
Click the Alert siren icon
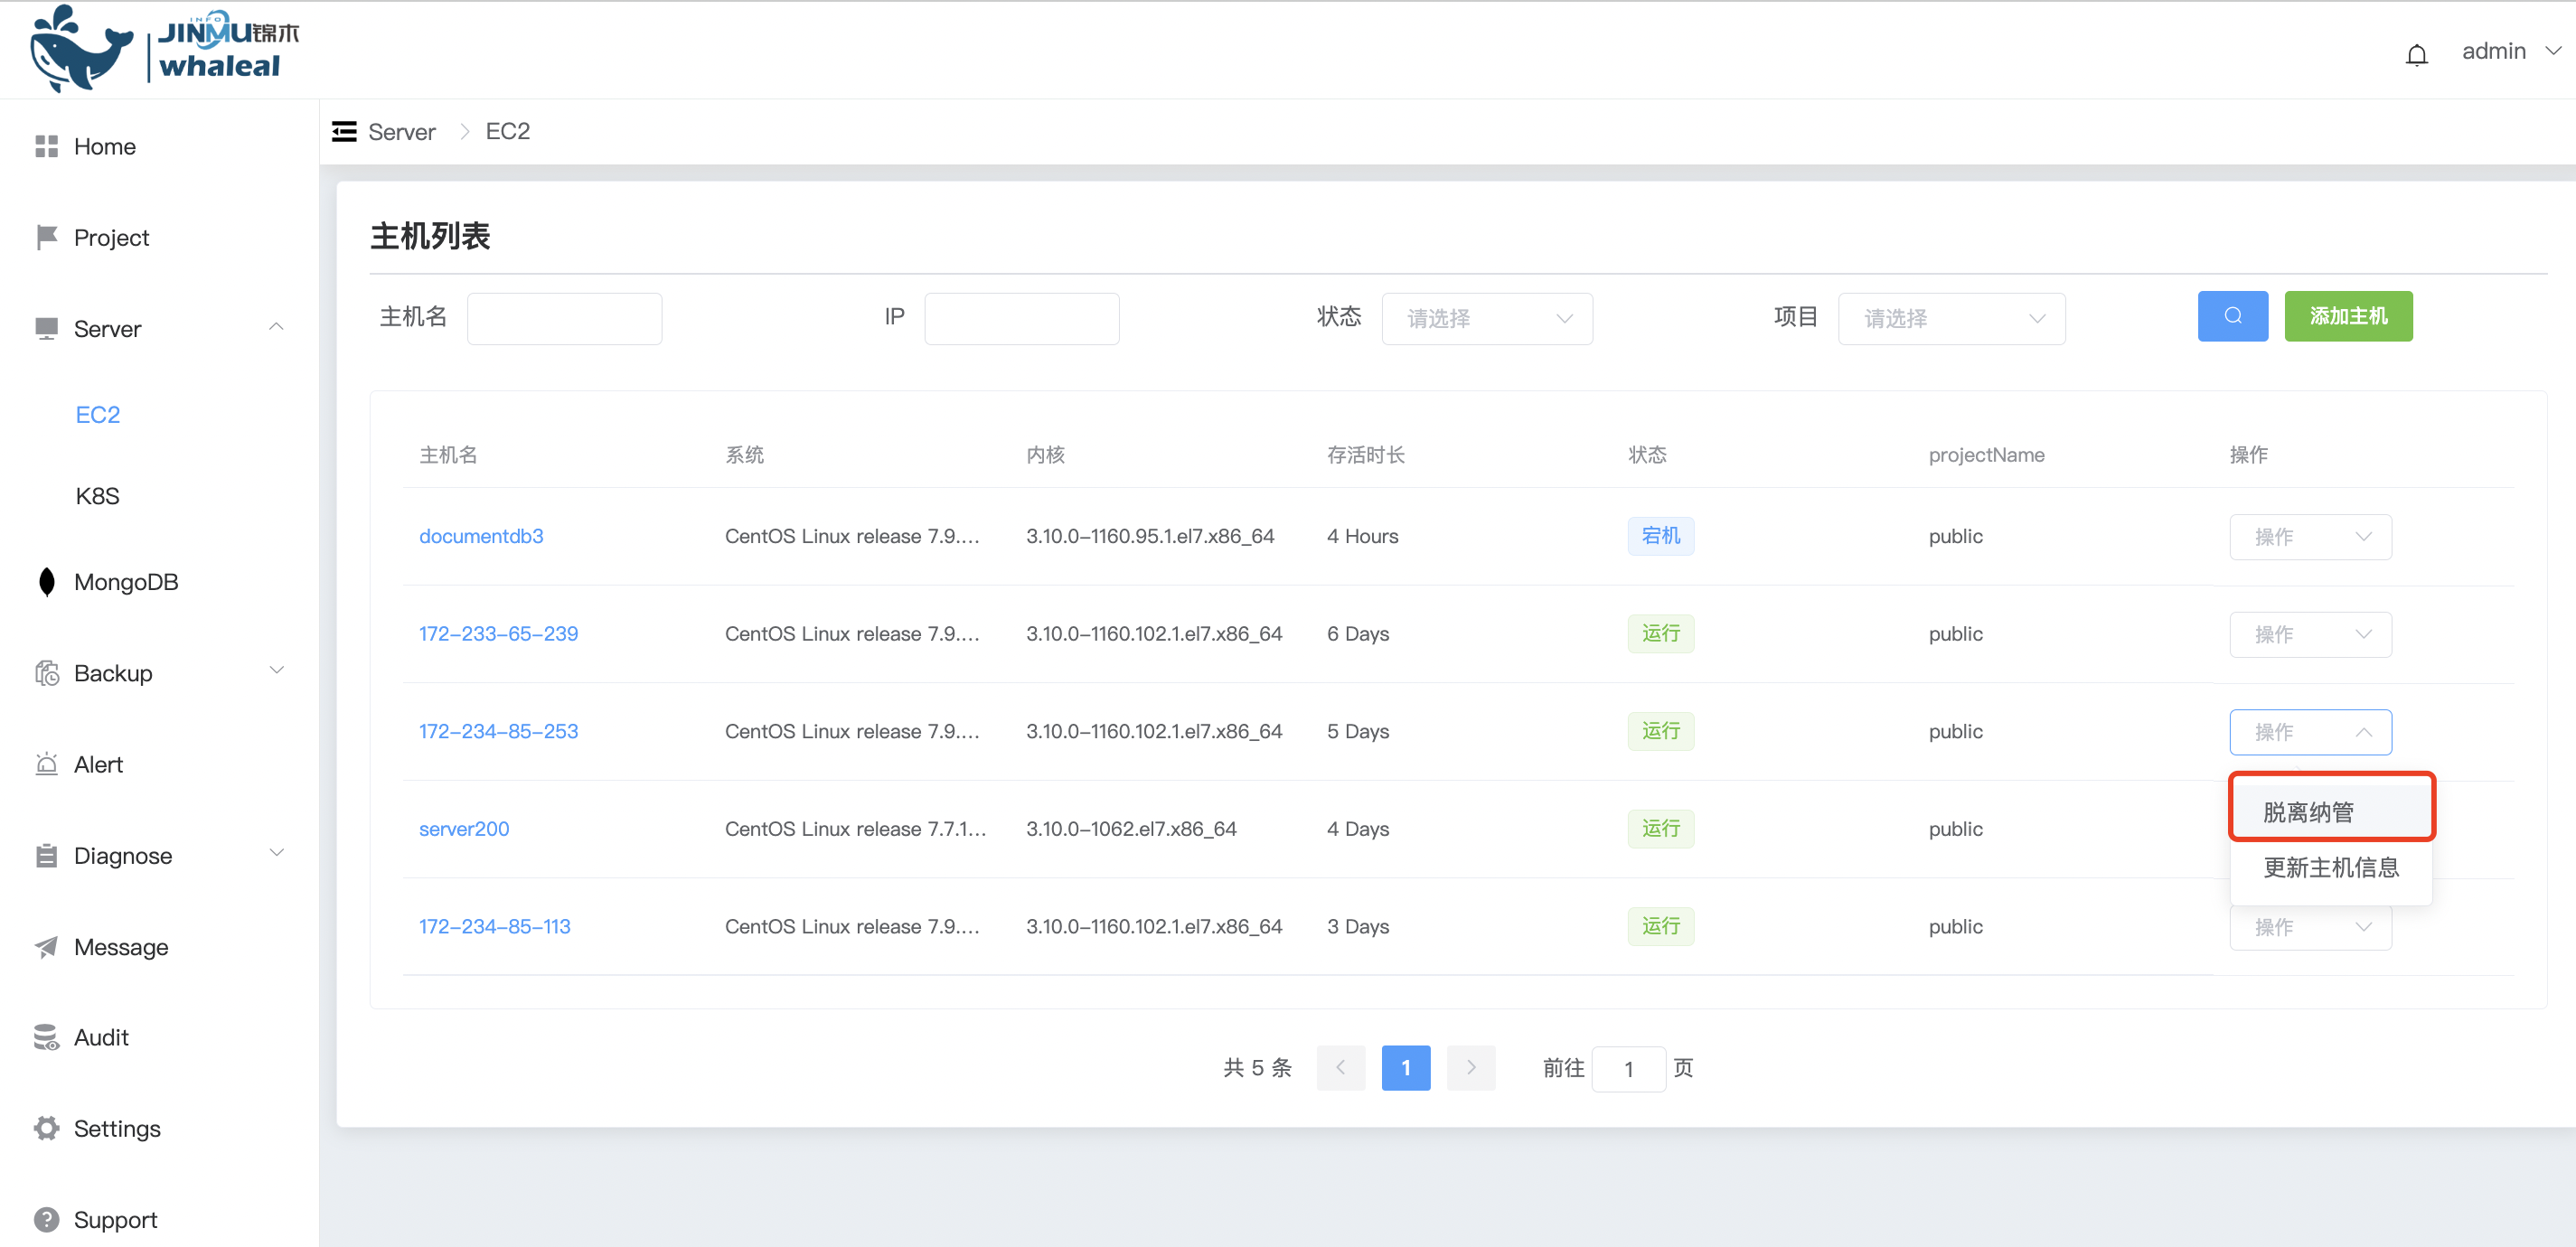(46, 764)
